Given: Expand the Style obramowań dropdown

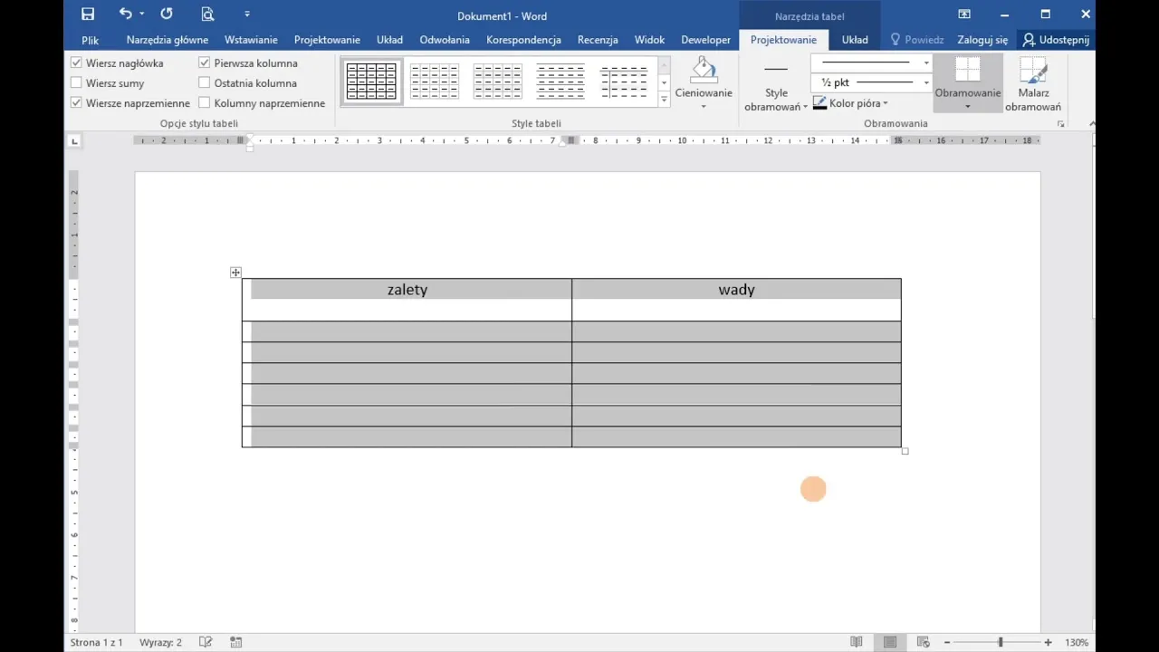Looking at the screenshot, I should (776, 98).
